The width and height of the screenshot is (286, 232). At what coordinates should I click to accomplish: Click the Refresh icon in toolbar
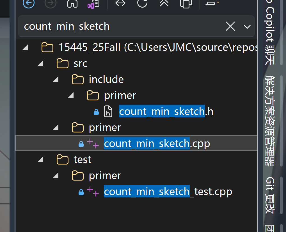142,3
